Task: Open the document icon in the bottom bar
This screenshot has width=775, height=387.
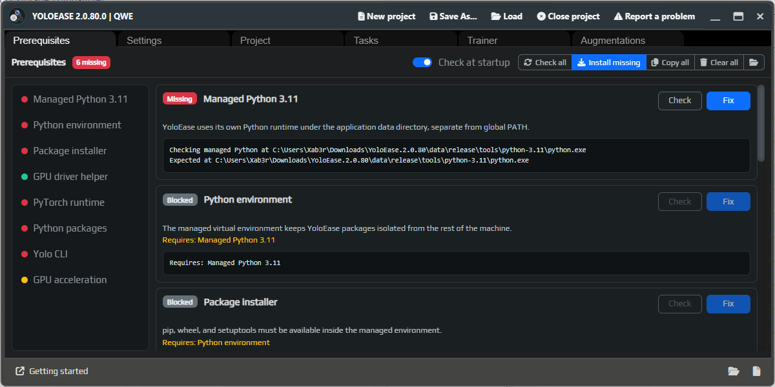Action: click(757, 371)
